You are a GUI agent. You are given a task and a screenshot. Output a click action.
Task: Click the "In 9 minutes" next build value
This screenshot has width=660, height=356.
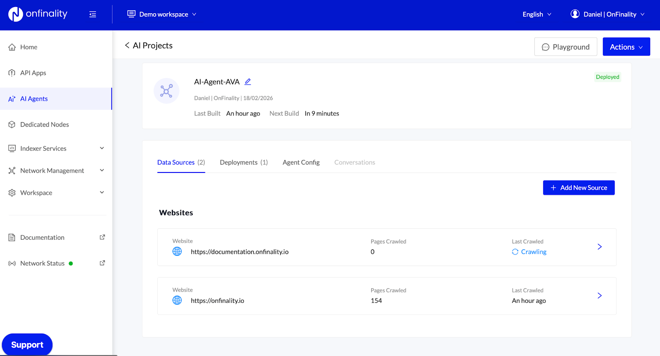tap(322, 113)
